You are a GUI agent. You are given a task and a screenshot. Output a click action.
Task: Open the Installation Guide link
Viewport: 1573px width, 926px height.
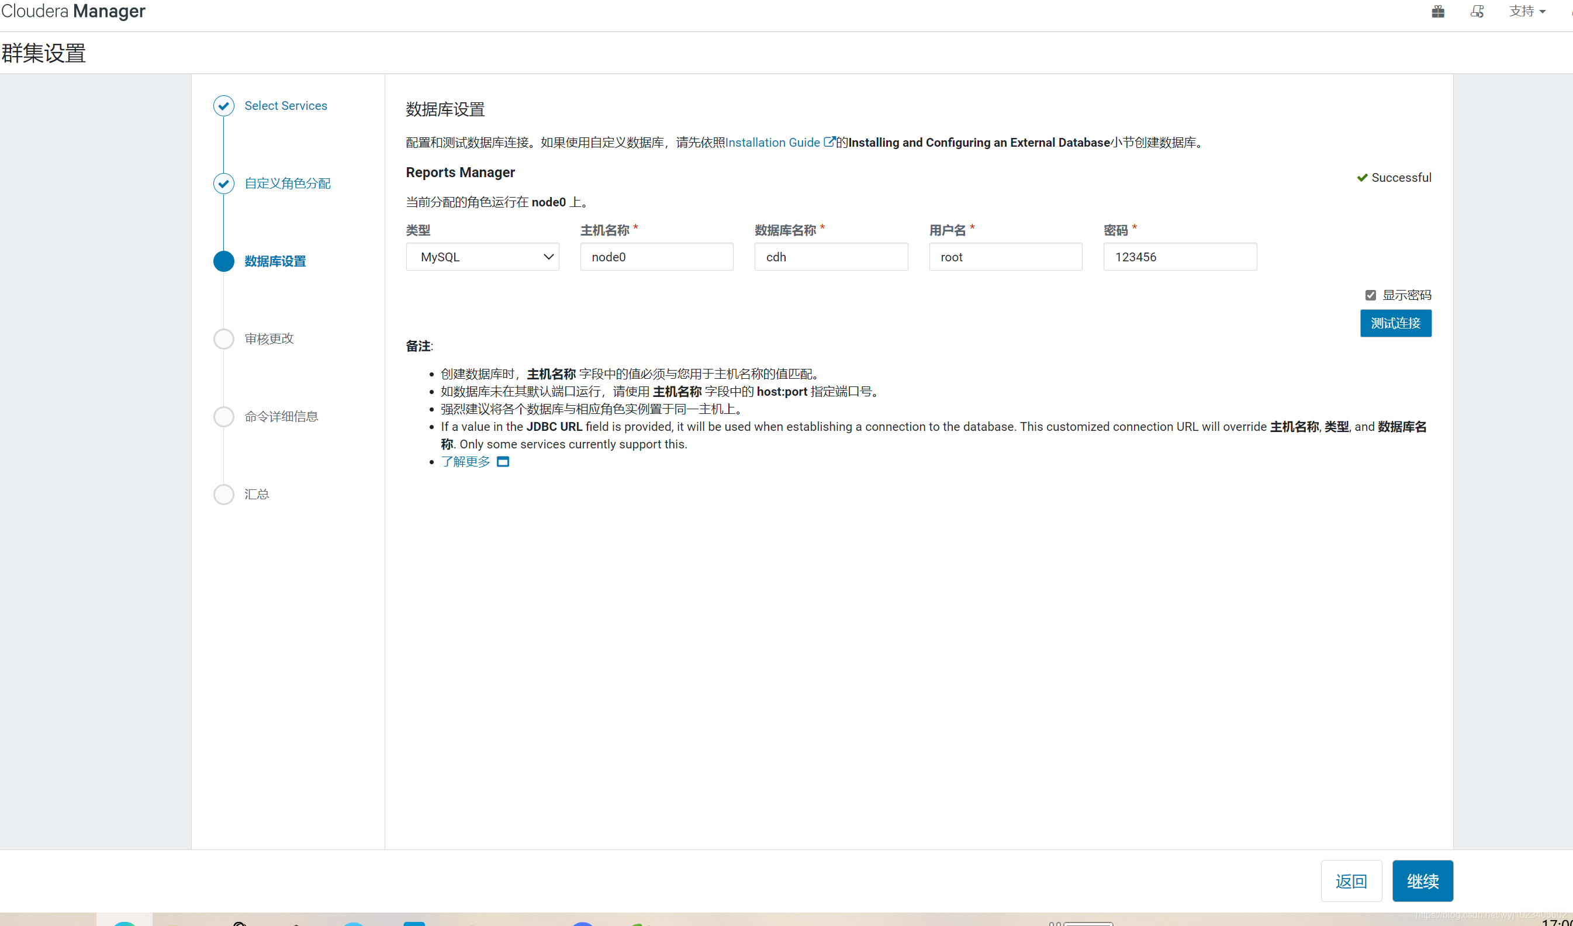772,143
